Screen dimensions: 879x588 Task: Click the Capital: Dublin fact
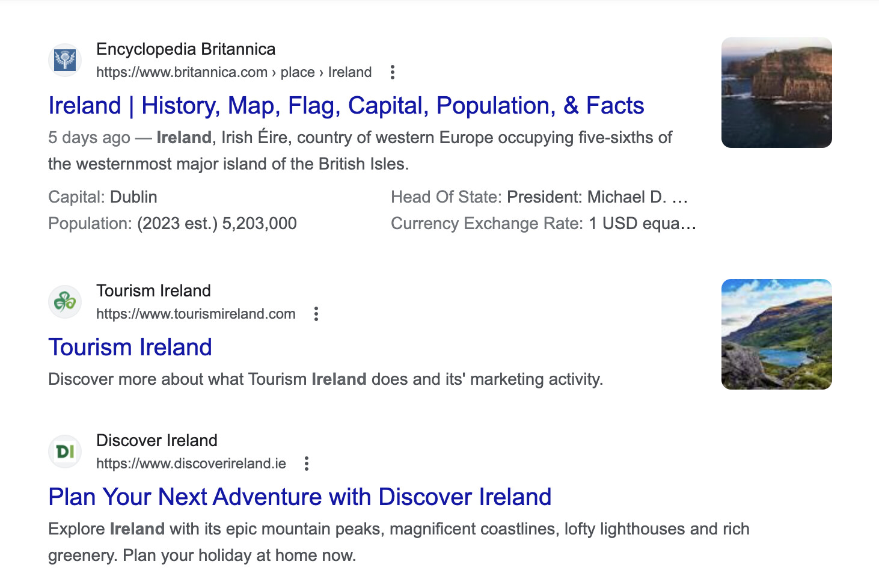[x=103, y=197]
